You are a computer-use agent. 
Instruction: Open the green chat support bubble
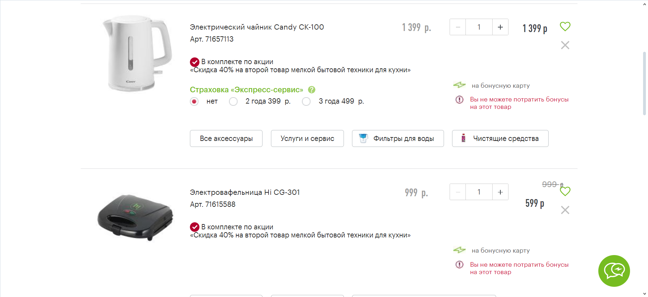pos(614,271)
